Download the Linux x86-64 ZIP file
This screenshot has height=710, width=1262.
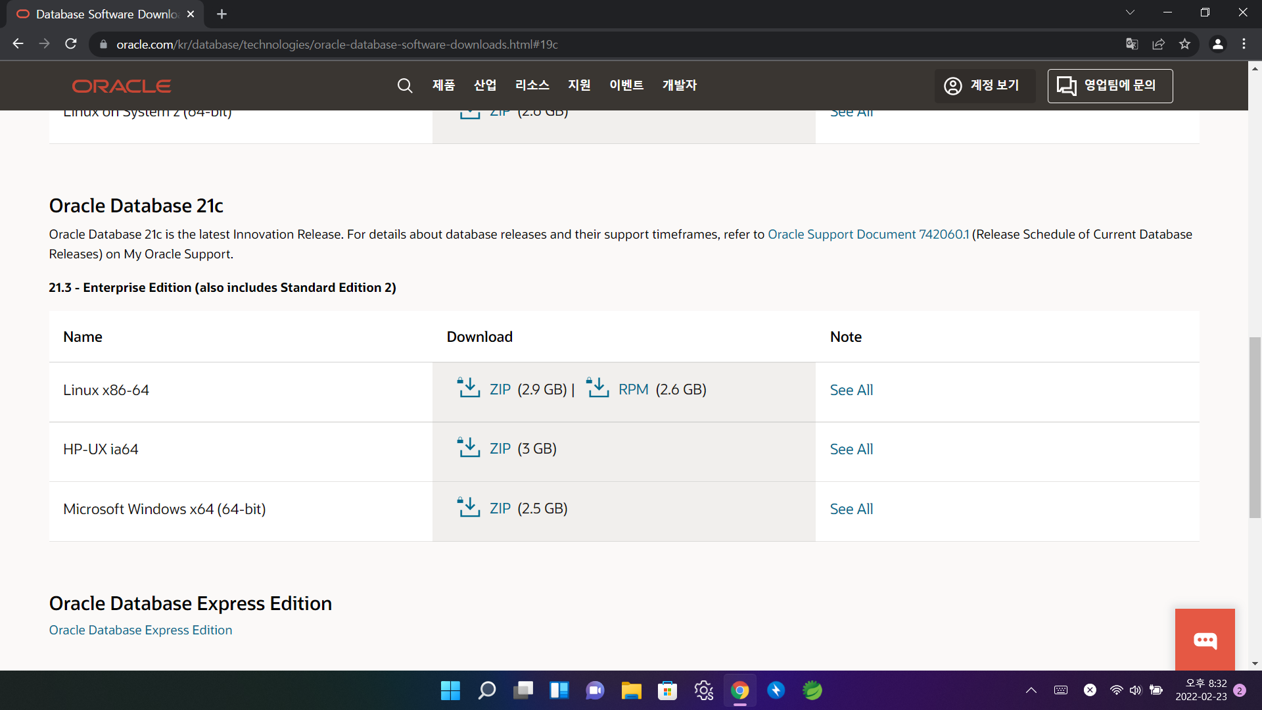click(499, 389)
